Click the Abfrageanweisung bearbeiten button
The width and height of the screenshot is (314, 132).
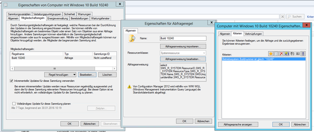[183, 59]
